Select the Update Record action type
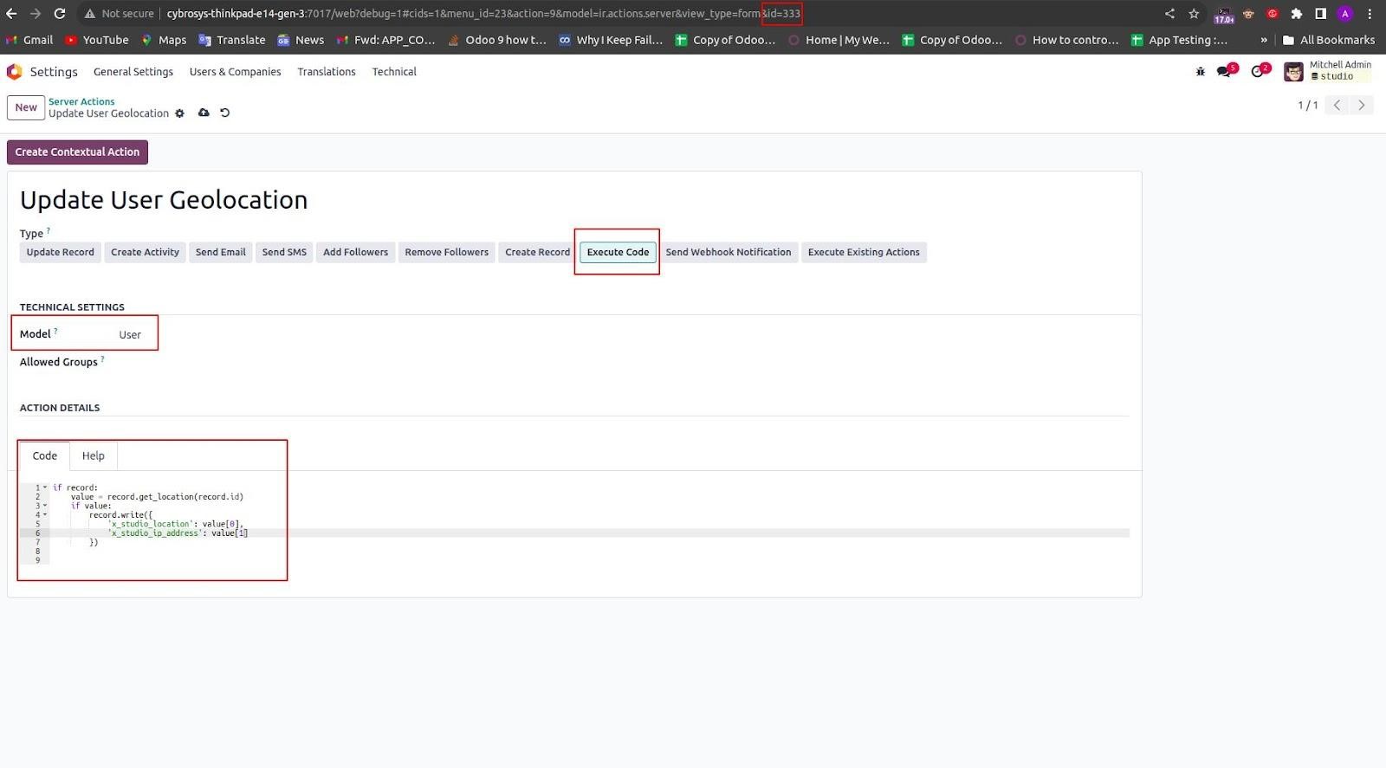Screen dimensions: 1386x768 [x=61, y=252]
